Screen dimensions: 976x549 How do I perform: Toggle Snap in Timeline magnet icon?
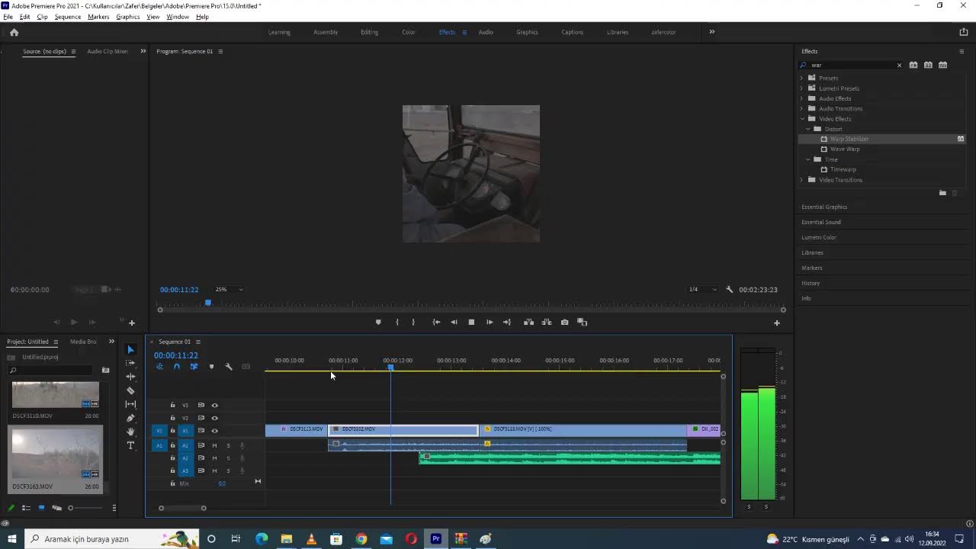point(176,367)
